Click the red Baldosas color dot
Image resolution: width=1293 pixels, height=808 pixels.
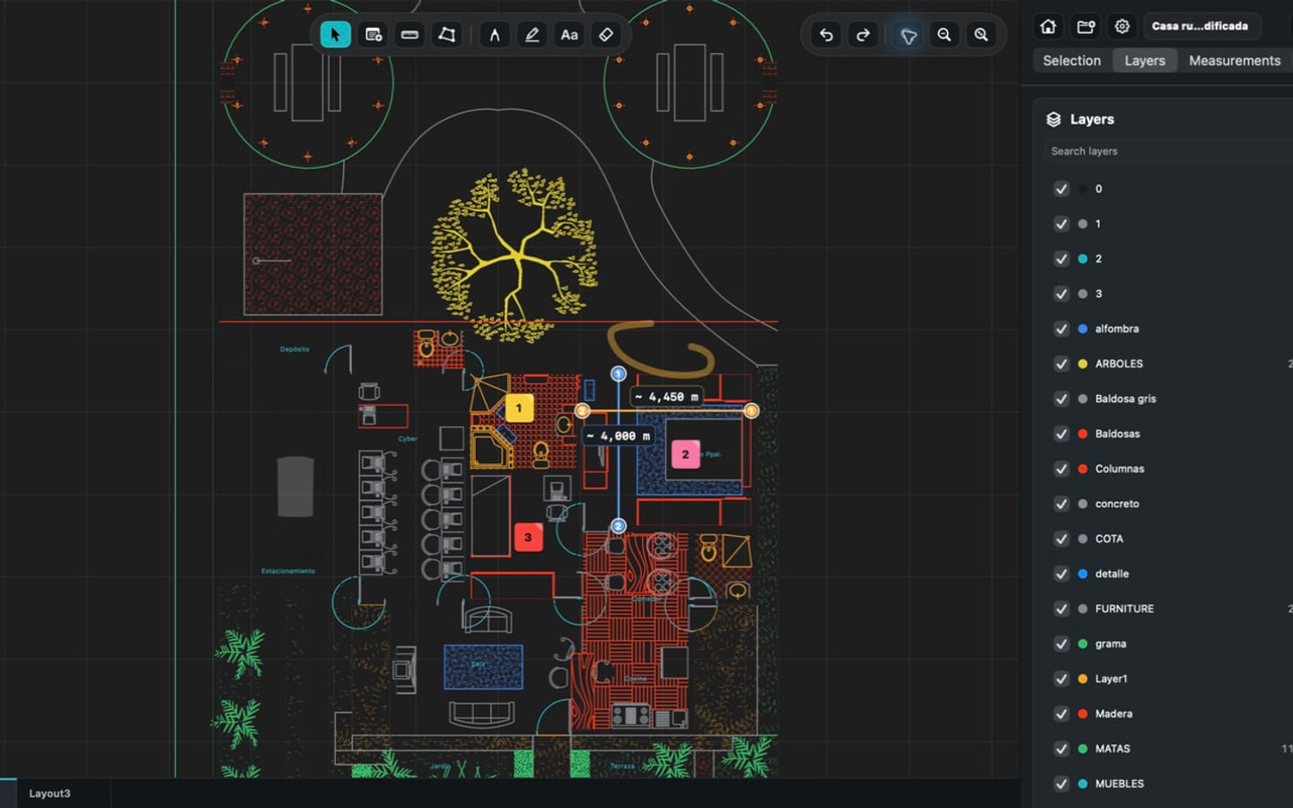coord(1083,434)
